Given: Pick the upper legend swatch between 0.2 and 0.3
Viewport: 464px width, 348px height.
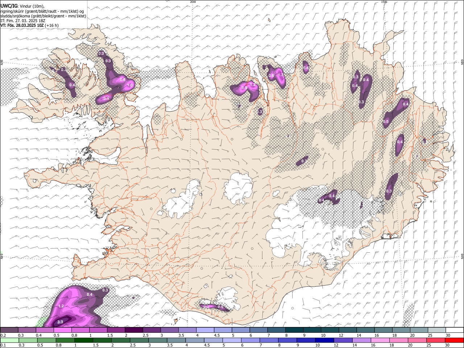Looking at the screenshot, I should pyautogui.click(x=9, y=330).
